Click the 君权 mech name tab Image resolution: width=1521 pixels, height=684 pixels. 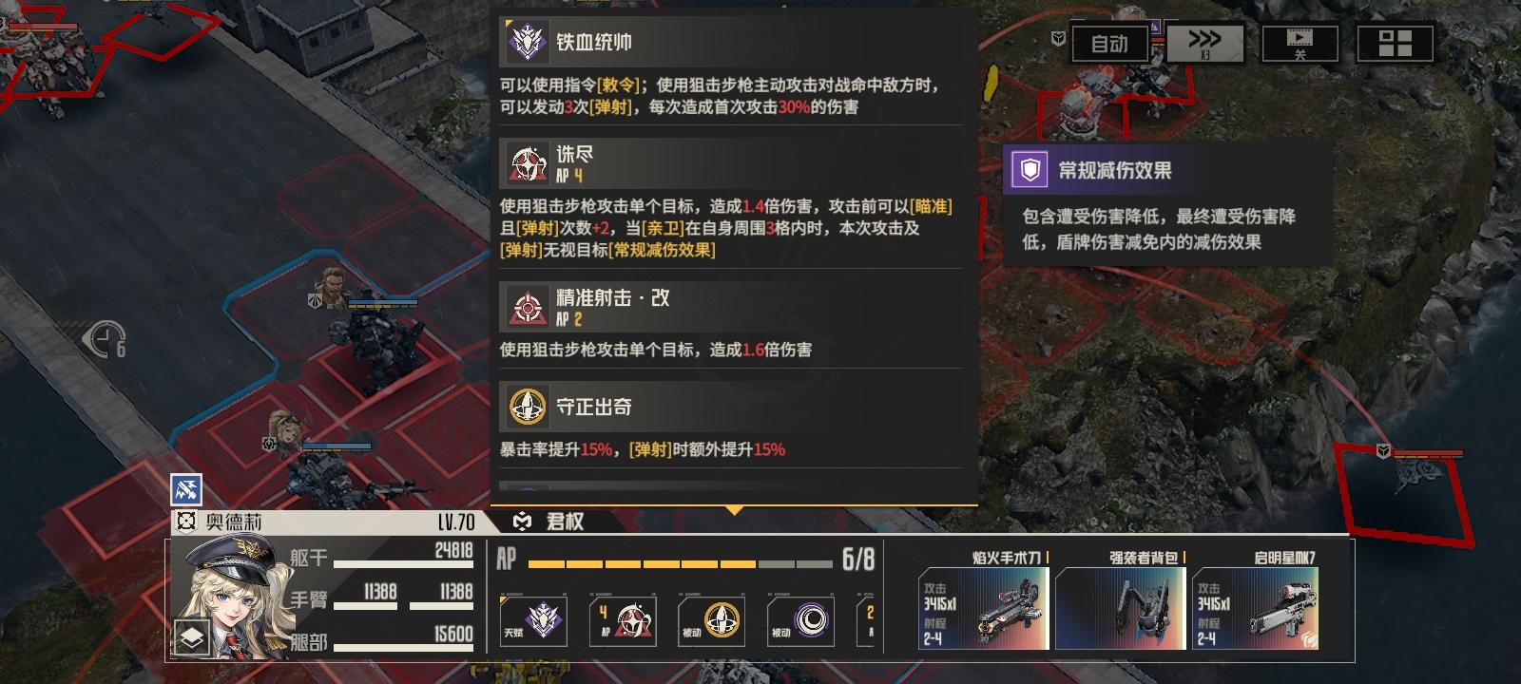pos(549,522)
